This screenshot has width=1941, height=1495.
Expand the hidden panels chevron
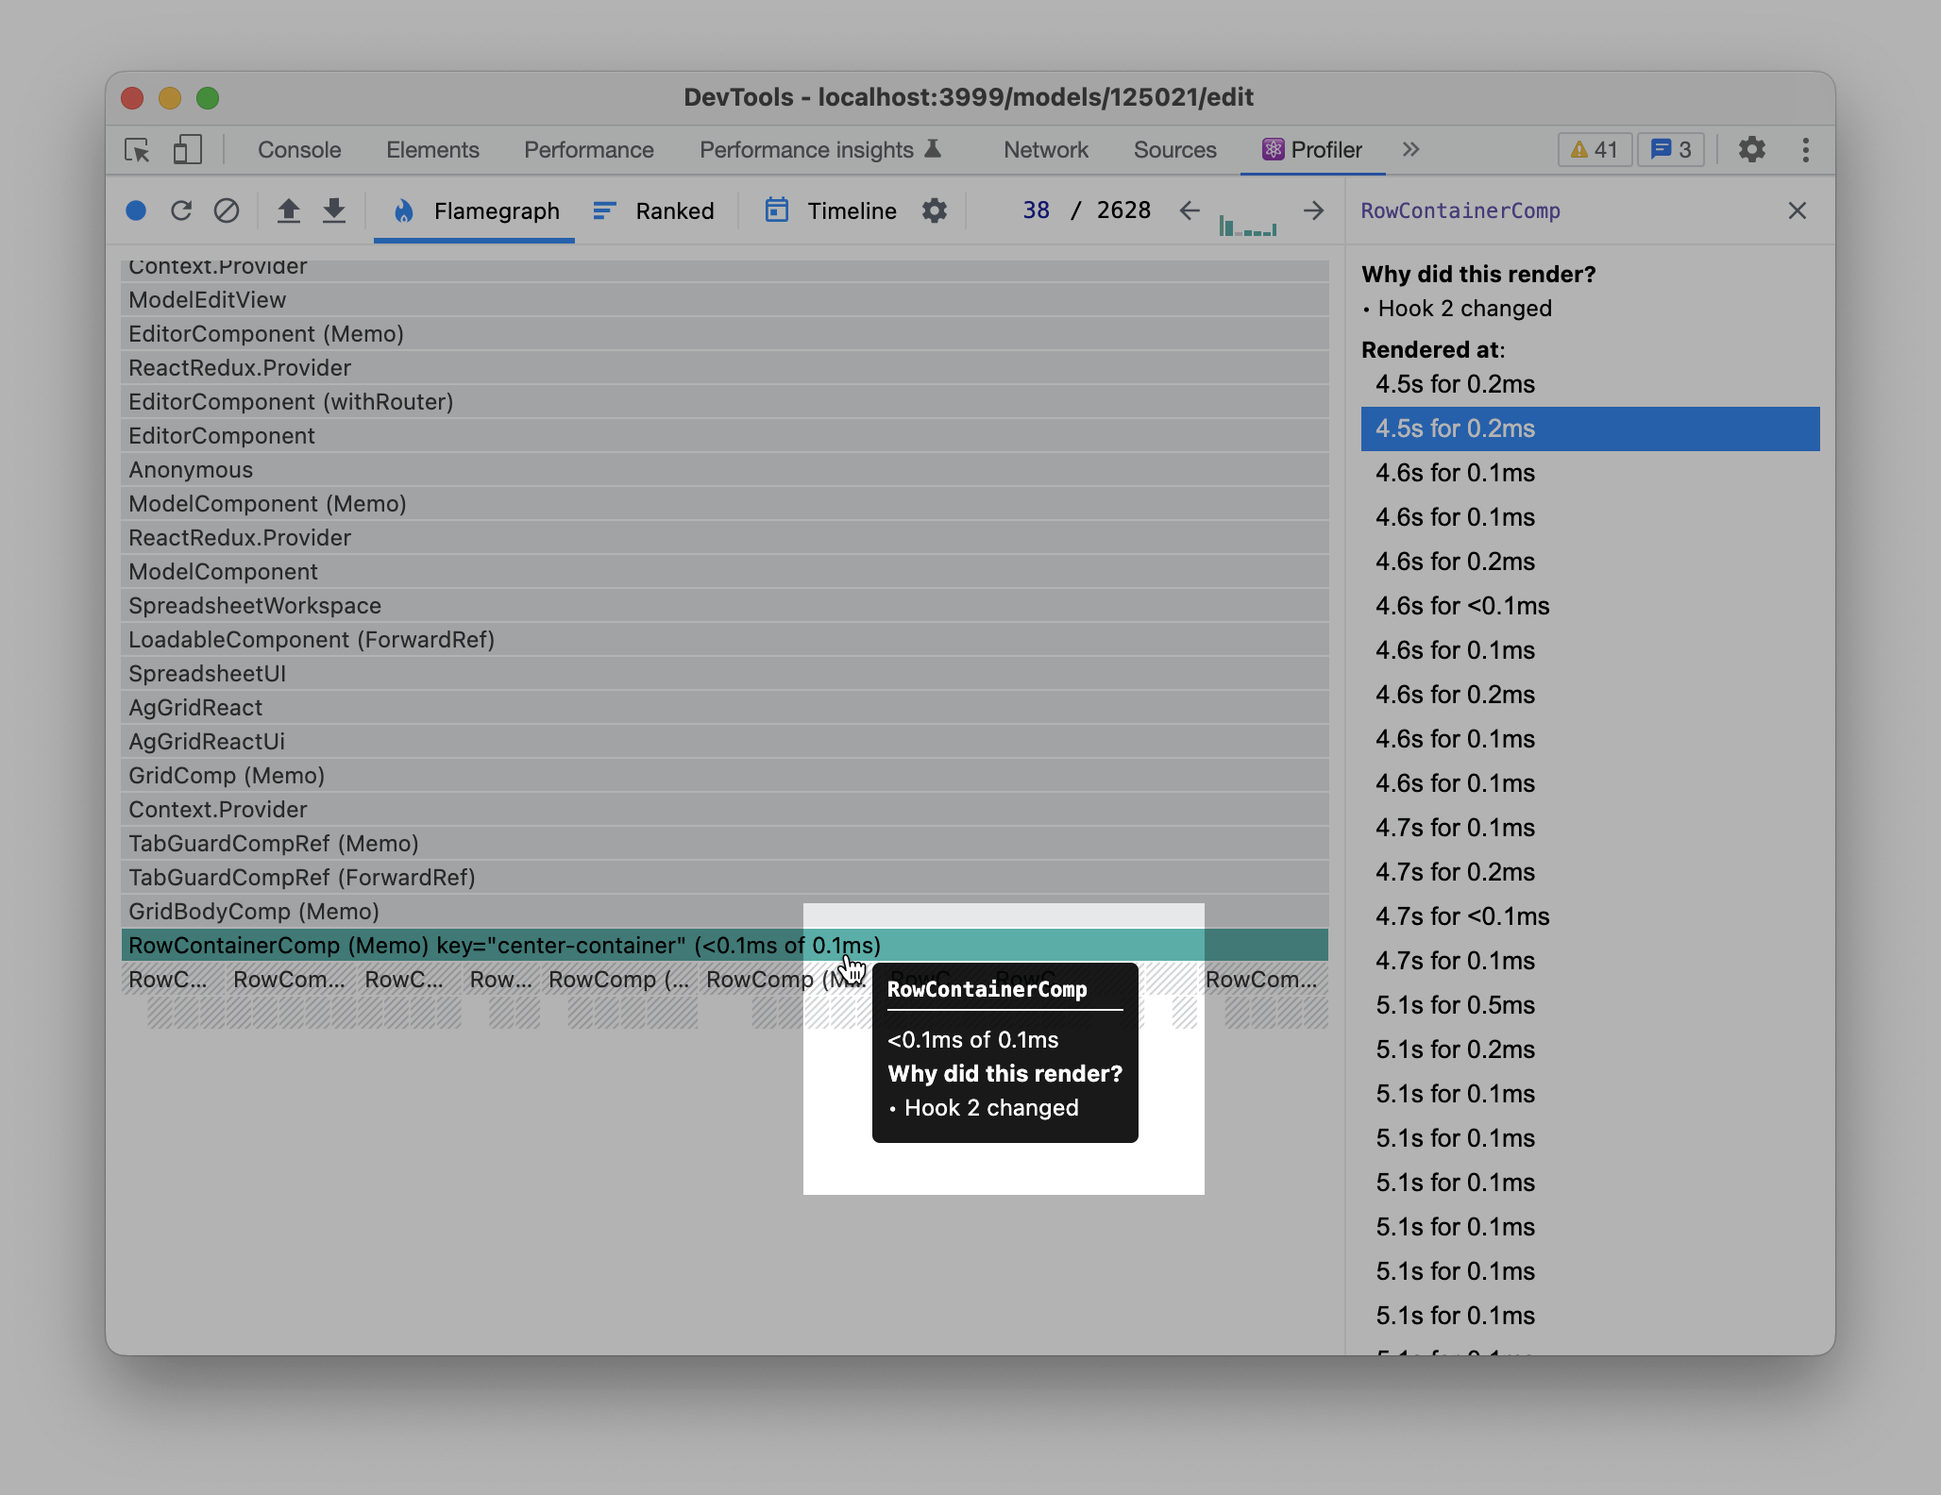[1410, 149]
